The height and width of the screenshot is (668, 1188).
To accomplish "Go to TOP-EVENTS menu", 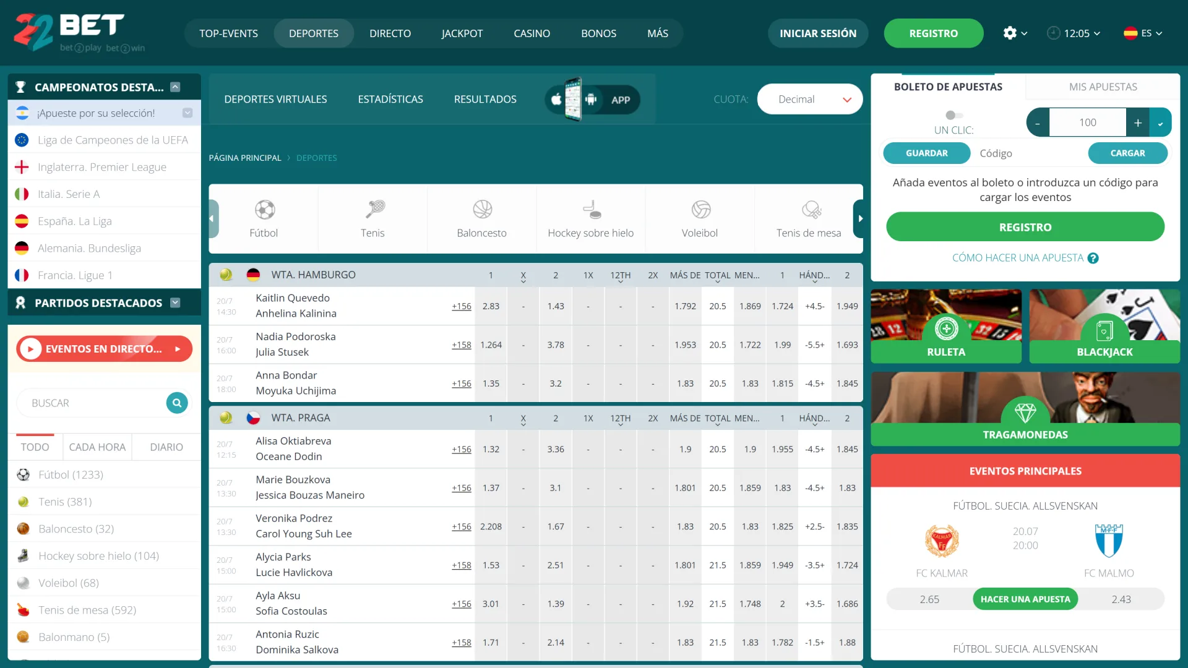I will click(229, 33).
